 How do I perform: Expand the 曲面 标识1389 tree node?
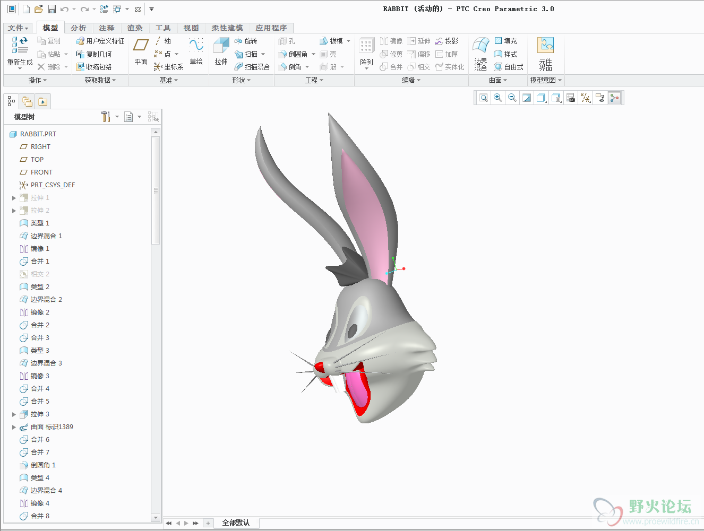click(x=14, y=427)
